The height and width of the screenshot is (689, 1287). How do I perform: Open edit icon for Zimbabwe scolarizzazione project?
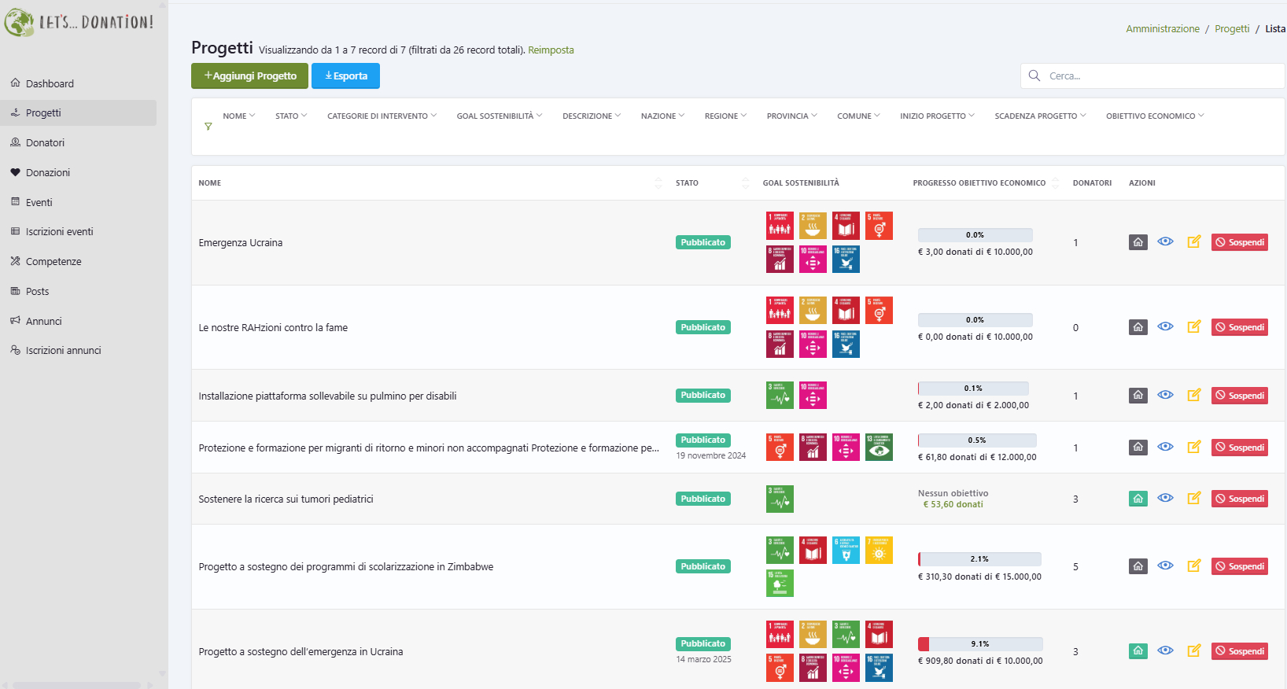[x=1193, y=566]
